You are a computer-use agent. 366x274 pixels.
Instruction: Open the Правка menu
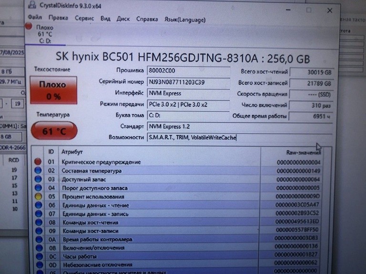point(58,18)
